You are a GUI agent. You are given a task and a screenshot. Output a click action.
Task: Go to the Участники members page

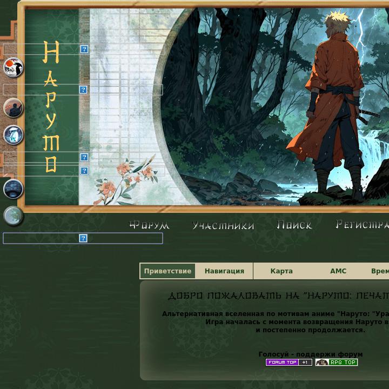pyautogui.click(x=223, y=225)
